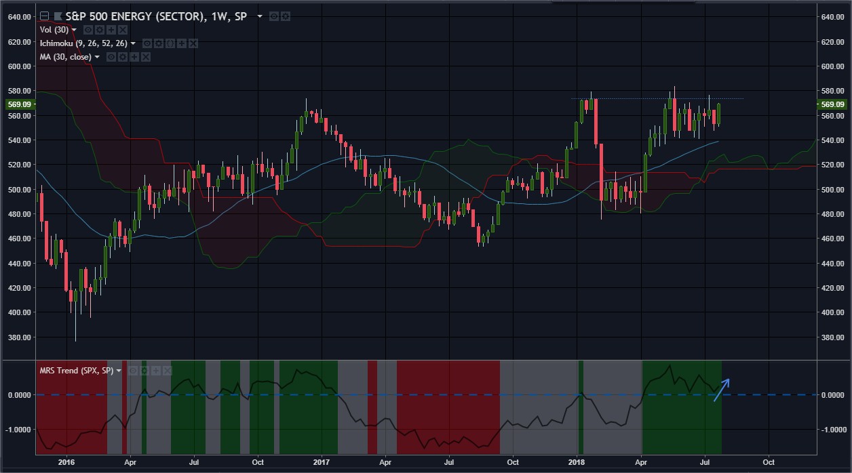Viewport: 852px width, 473px height.
Task: Expand the MRS Trend (SPX, SP) dropdown arrow
Action: [x=119, y=371]
